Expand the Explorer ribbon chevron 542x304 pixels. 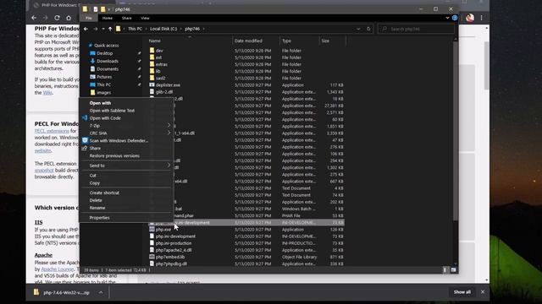[x=447, y=18]
